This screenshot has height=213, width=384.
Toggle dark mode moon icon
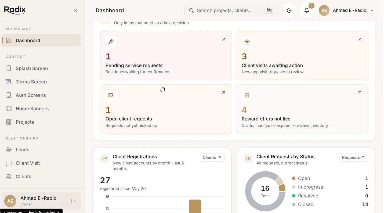289,10
